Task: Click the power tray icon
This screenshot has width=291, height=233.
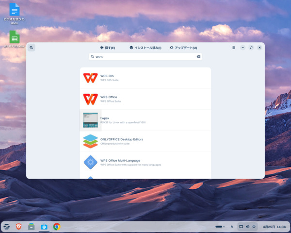Action: 254,227
